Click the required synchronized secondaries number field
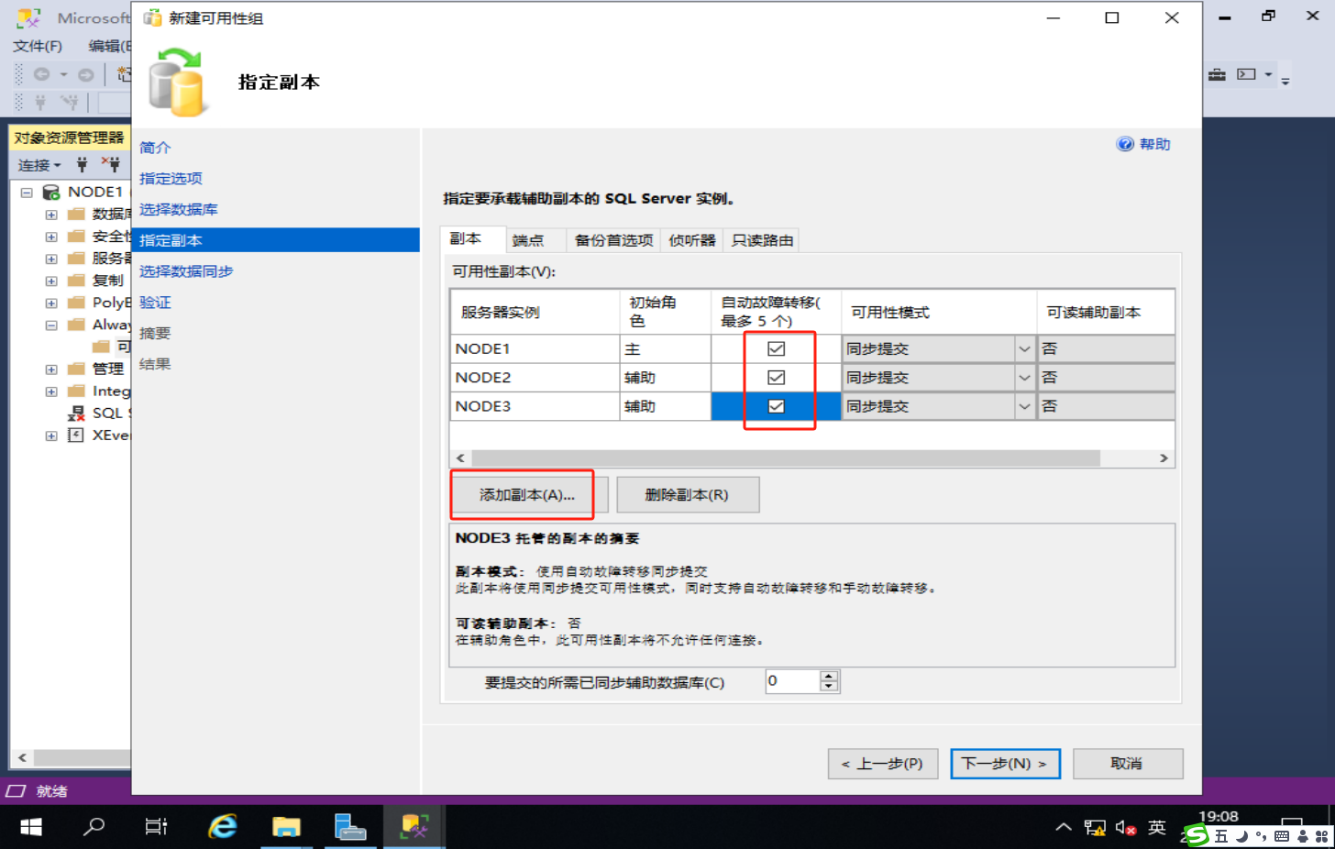Viewport: 1335px width, 849px height. point(793,681)
